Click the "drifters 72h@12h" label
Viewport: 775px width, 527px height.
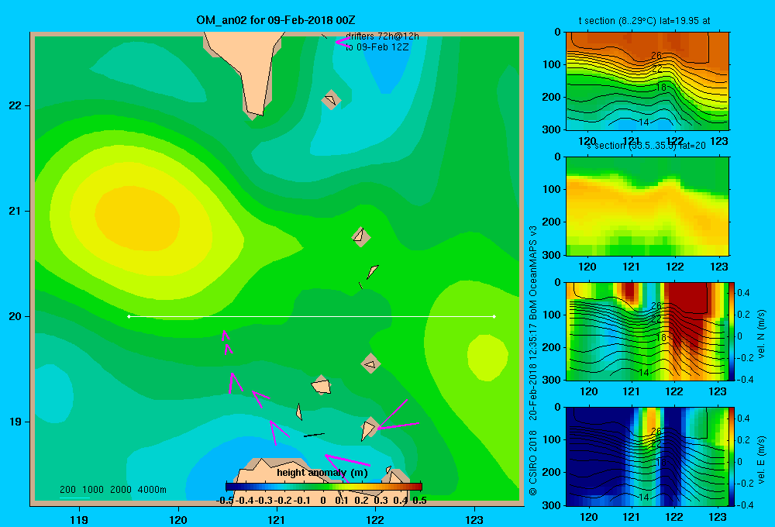[x=382, y=36]
